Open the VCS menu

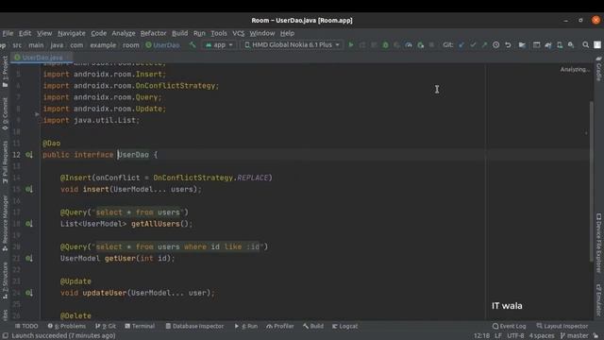239,33
